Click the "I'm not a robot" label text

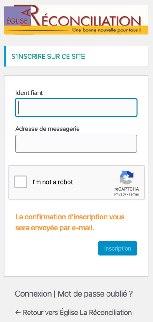coord(53,182)
